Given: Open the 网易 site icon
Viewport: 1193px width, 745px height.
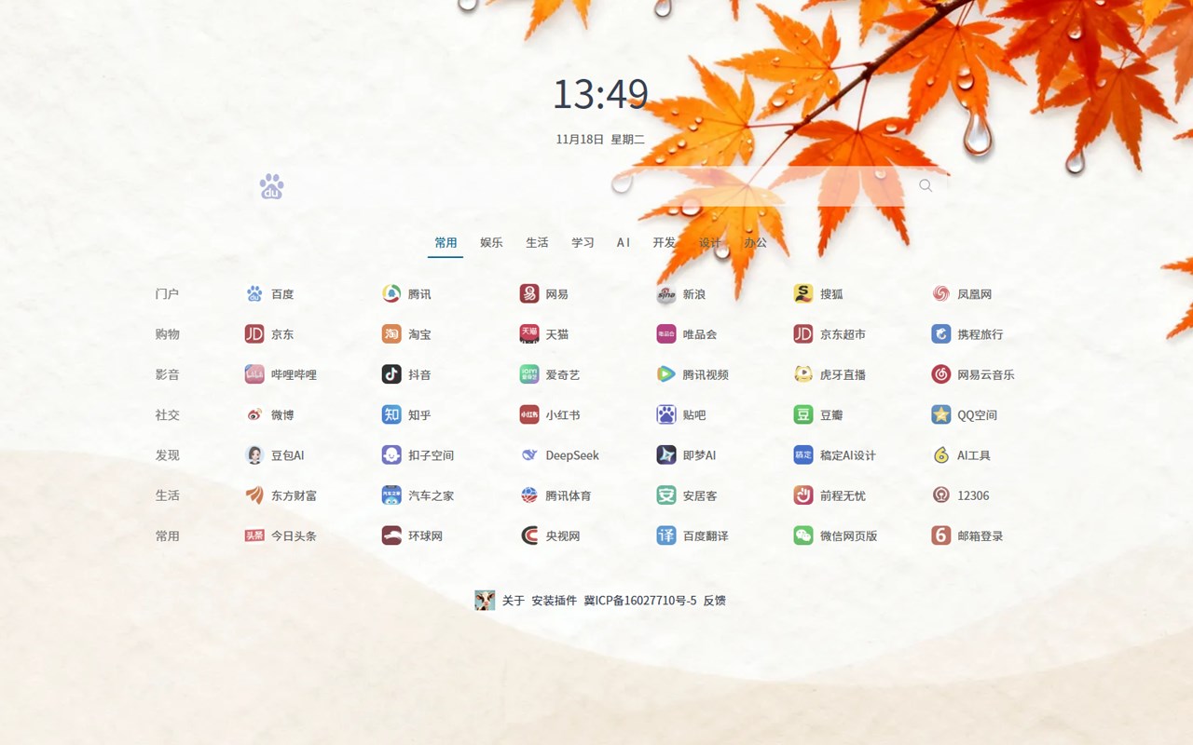Looking at the screenshot, I should pos(529,293).
